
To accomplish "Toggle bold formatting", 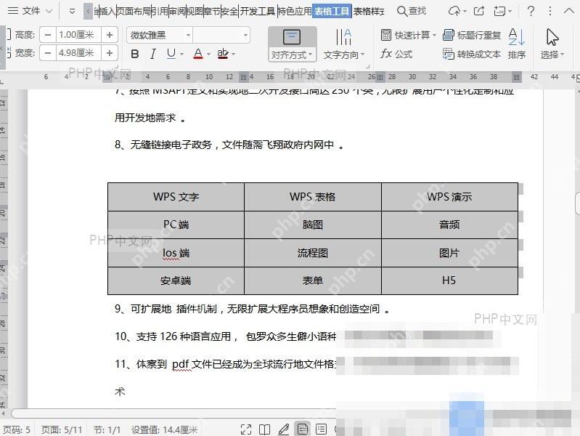I will tap(135, 54).
